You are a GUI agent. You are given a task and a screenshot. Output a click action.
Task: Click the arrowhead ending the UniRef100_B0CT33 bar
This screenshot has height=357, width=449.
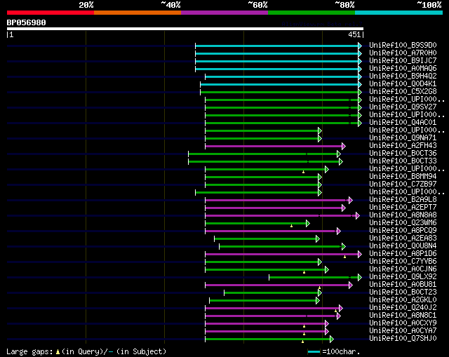[x=341, y=162]
